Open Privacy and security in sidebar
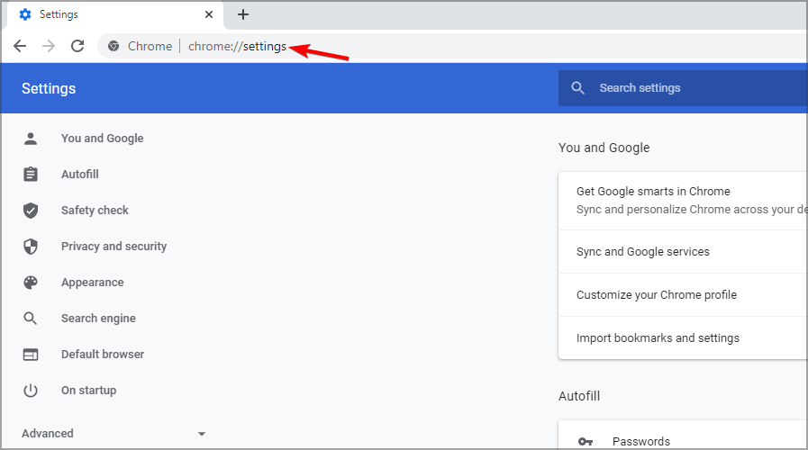808x450 pixels. (x=113, y=246)
